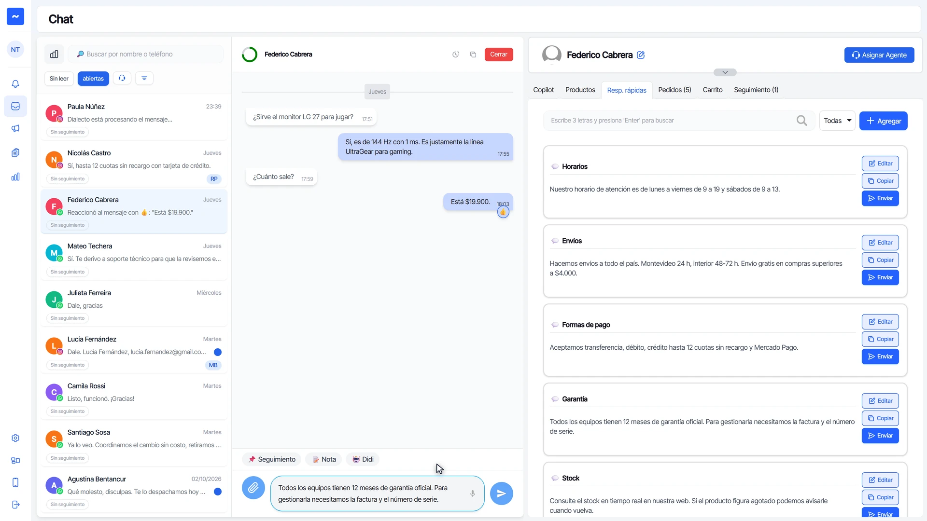Open the settings gear in sidebar
Screen dimensions: 927x521
[x=15, y=438]
